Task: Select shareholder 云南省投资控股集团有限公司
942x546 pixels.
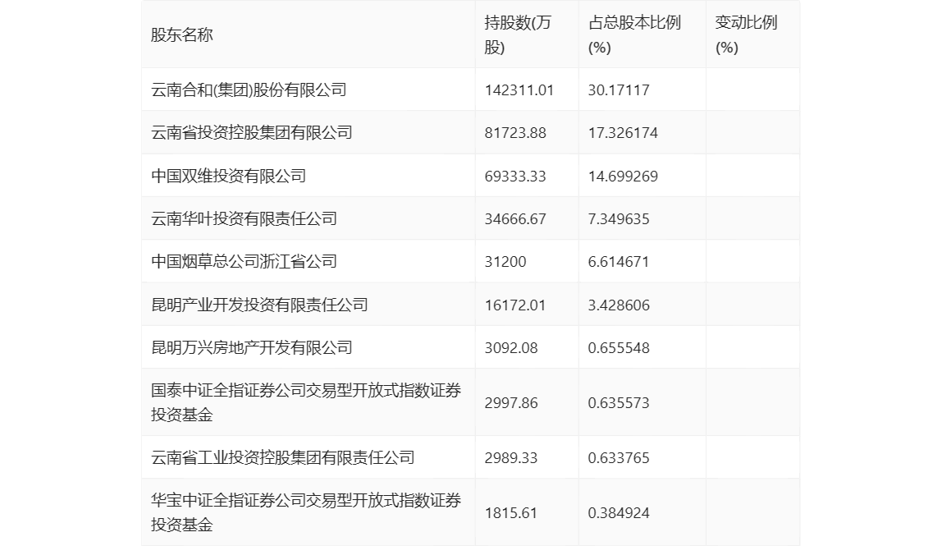Action: [252, 133]
